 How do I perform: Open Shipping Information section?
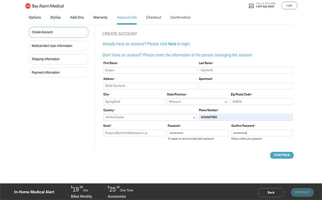coord(58,59)
